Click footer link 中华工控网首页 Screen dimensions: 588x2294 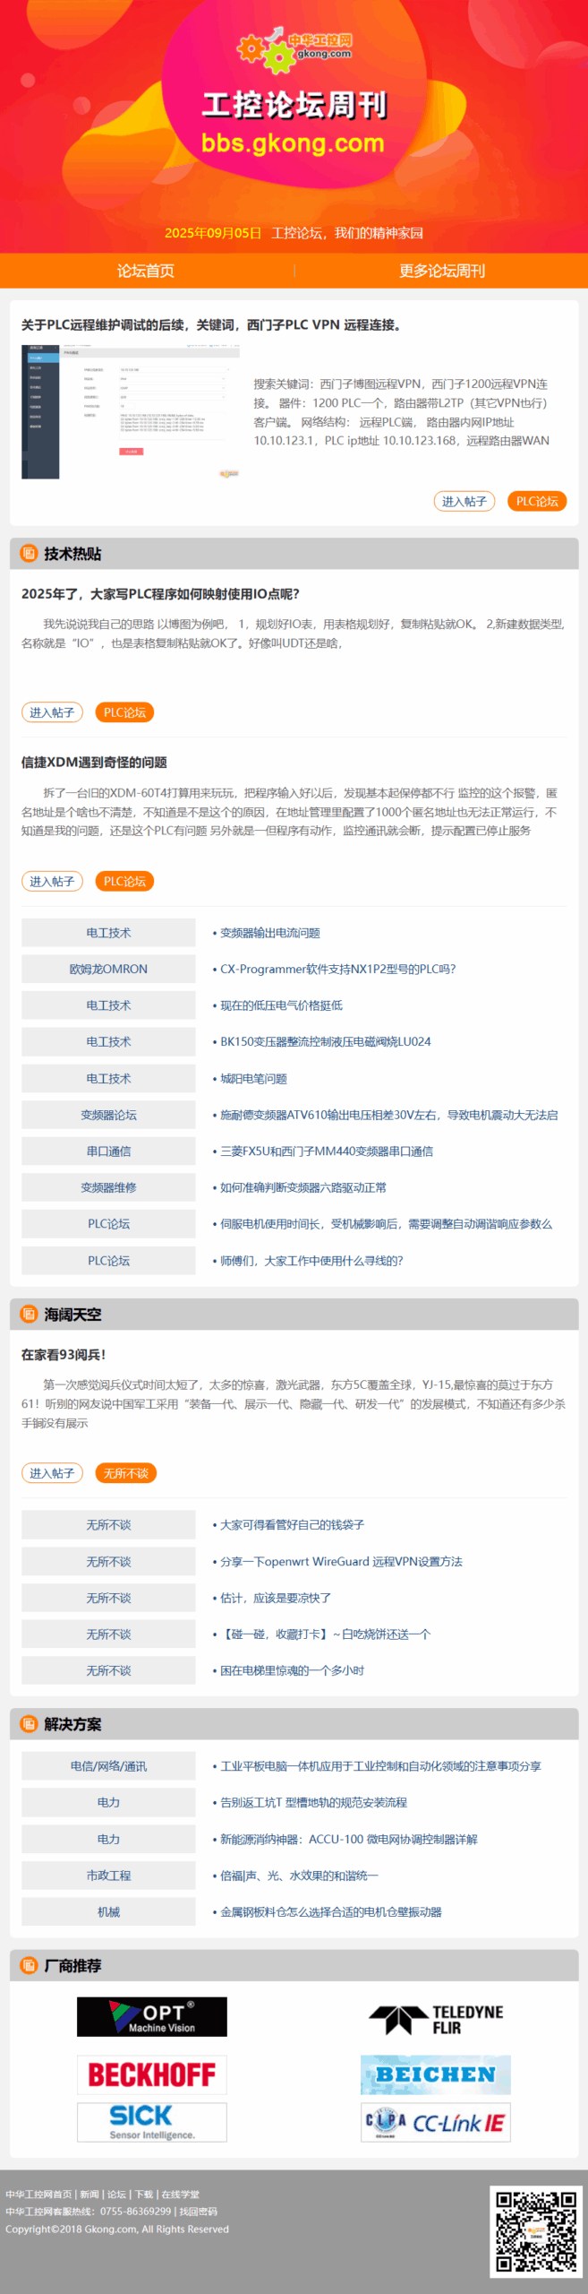pos(38,2195)
